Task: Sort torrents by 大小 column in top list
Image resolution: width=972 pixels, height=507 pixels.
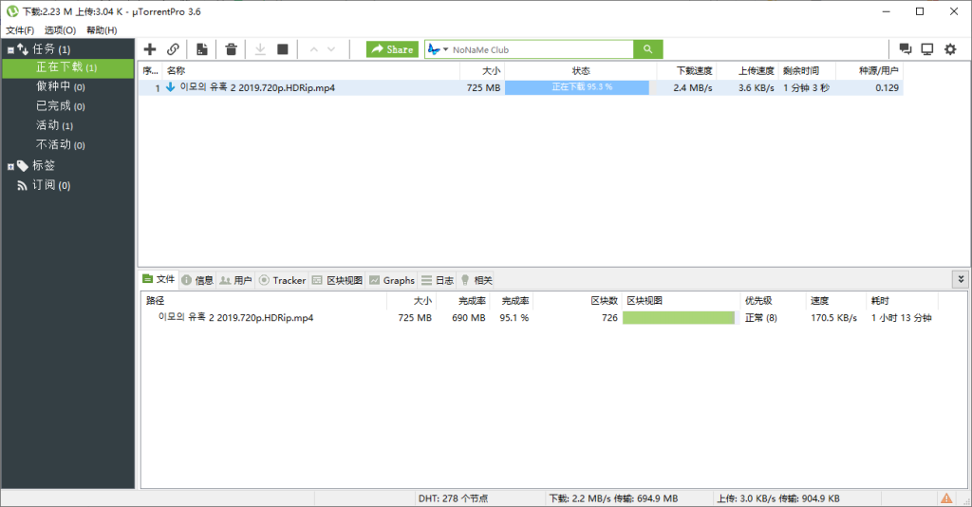Action: pos(482,70)
